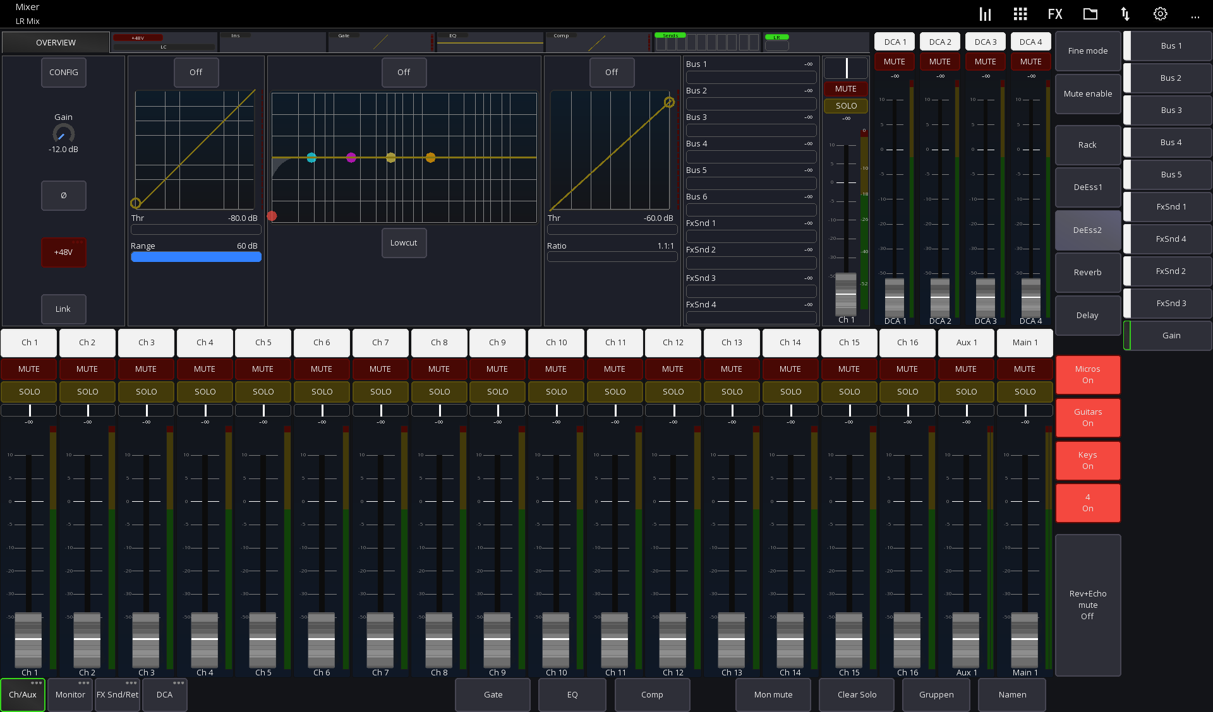The width and height of the screenshot is (1213, 712).
Task: Open routing with the up-down arrows icon
Action: pyautogui.click(x=1125, y=13)
